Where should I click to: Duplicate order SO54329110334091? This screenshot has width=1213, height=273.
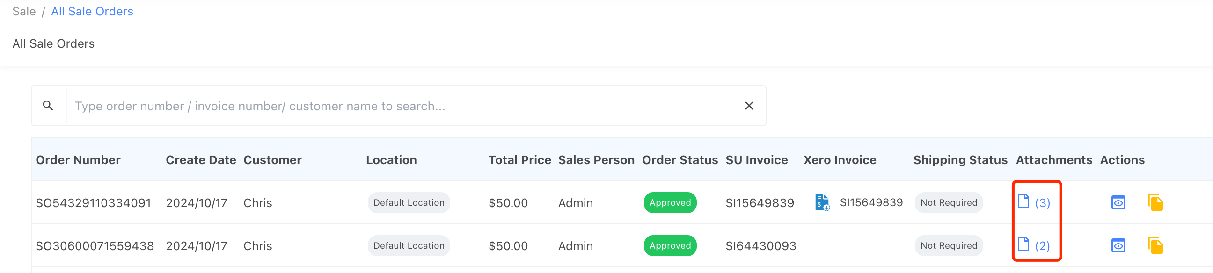(x=1155, y=203)
